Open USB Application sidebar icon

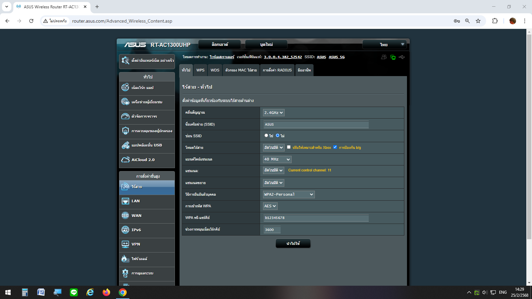click(125, 145)
